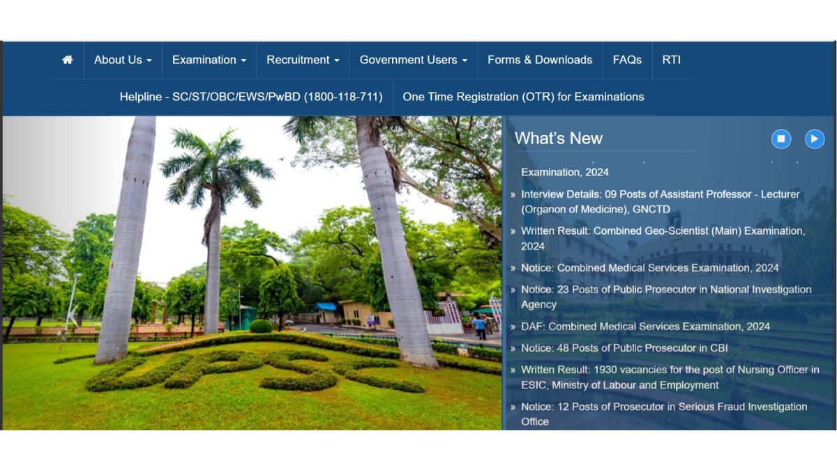This screenshot has height=470, width=837.
Task: Open the Examination dropdown menu
Action: point(209,60)
